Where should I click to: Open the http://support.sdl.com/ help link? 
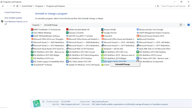70,104
